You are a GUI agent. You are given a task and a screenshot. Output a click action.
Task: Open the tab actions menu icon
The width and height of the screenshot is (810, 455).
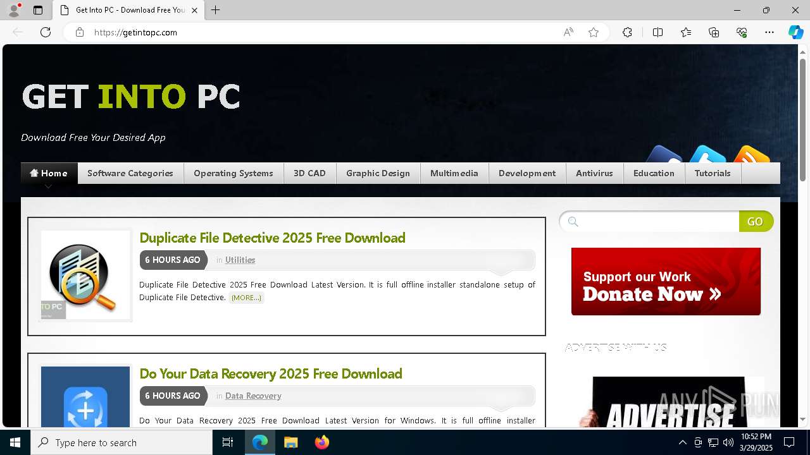tap(38, 10)
